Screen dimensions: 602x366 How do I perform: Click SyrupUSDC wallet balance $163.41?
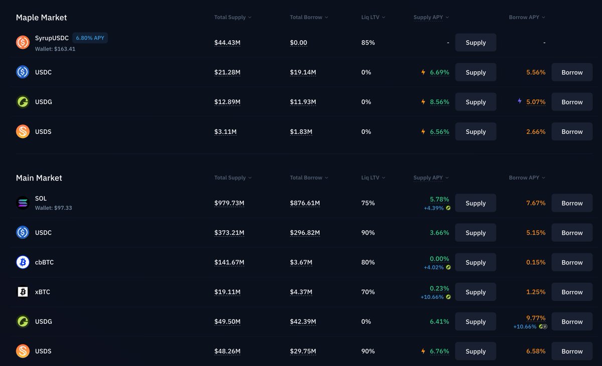pyautogui.click(x=55, y=49)
